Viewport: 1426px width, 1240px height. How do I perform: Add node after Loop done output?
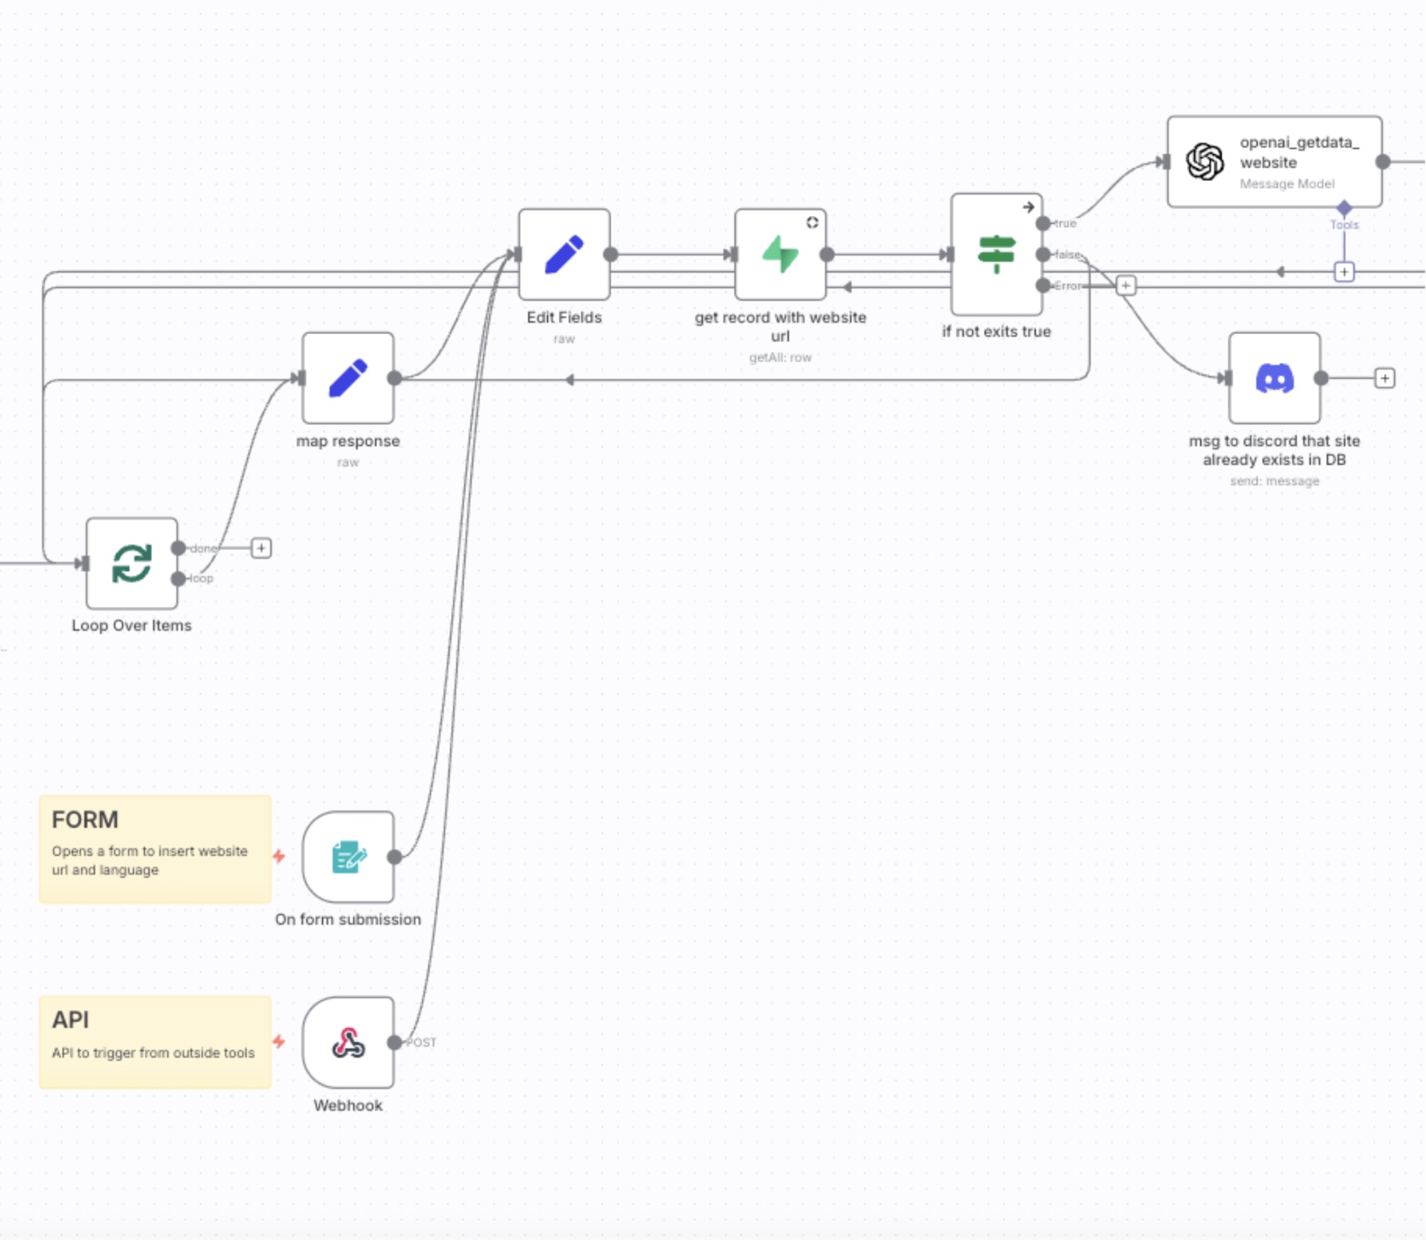pyautogui.click(x=261, y=549)
